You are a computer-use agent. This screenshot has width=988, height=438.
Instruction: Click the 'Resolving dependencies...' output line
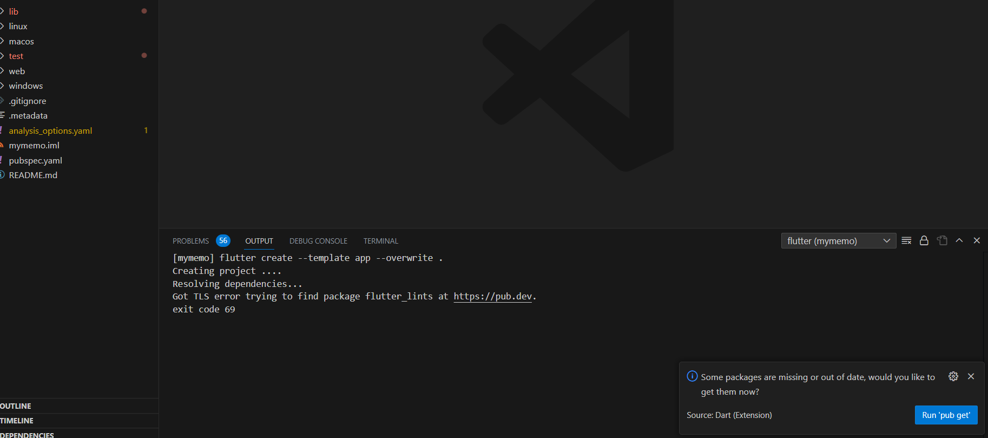238,284
